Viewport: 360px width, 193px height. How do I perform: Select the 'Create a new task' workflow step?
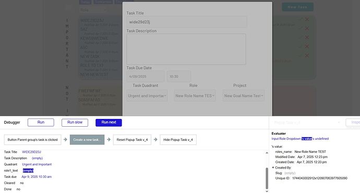[x=87, y=139]
